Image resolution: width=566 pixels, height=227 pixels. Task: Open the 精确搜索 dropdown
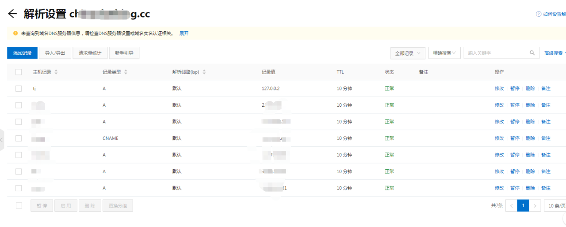tap(446, 53)
